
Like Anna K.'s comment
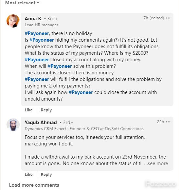29,110
